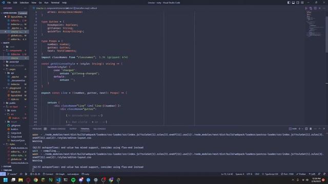This screenshot has height=184, width=328.
Task: Switch to the Output panel tab
Action: 73,129
